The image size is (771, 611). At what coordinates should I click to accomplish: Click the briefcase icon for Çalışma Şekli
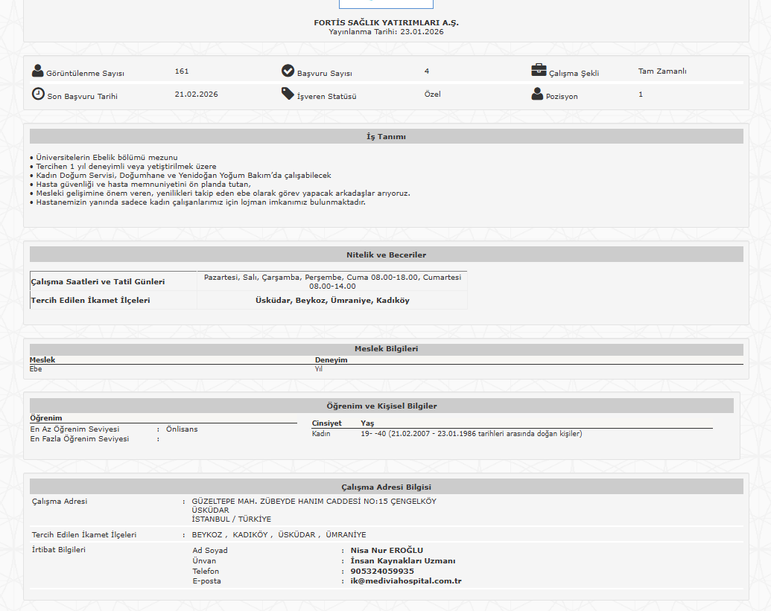click(539, 70)
